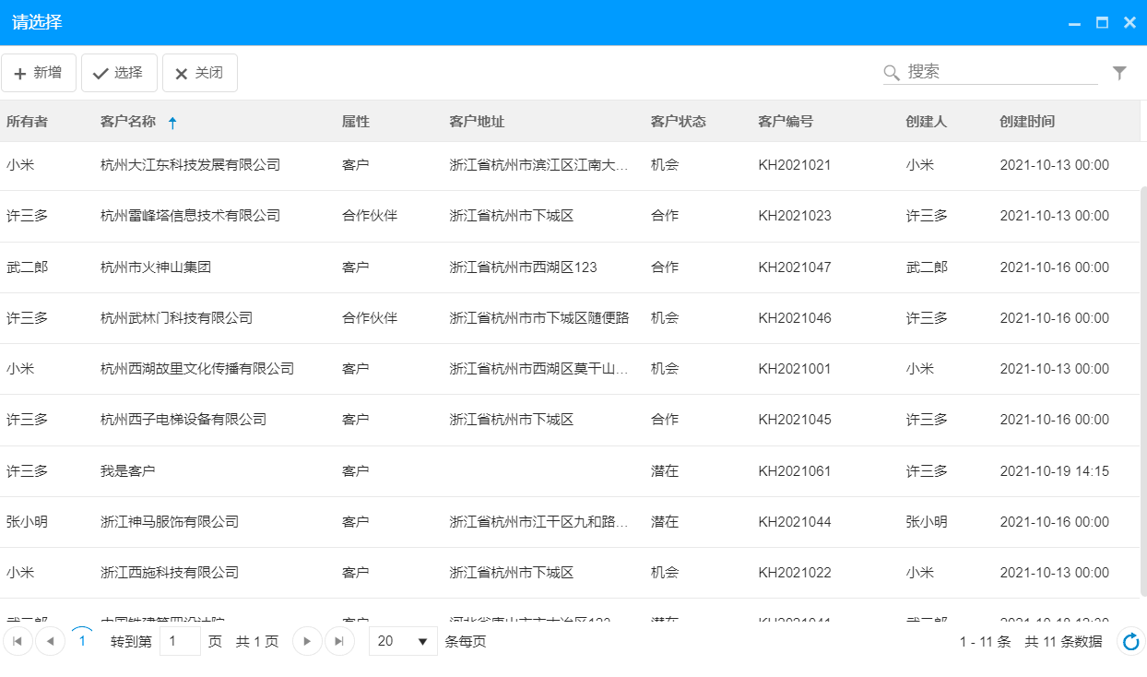Viewport: 1147px width, 677px height.
Task: Click the 转到第 page number box
Action: [x=180, y=641]
